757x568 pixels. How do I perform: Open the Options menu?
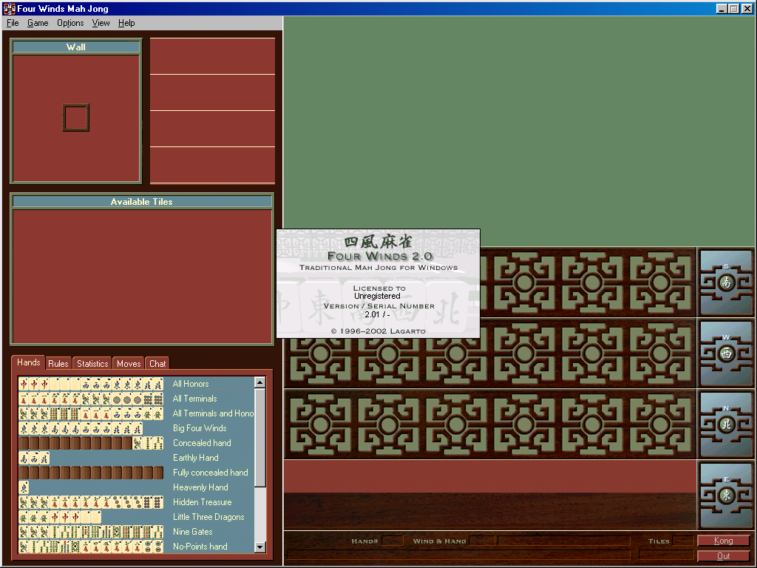(x=70, y=23)
